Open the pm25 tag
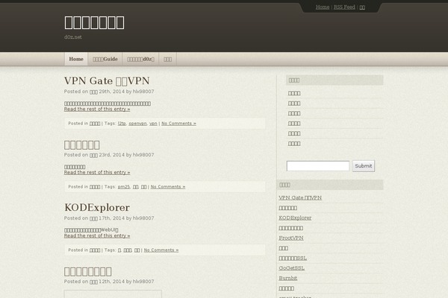 (123, 187)
